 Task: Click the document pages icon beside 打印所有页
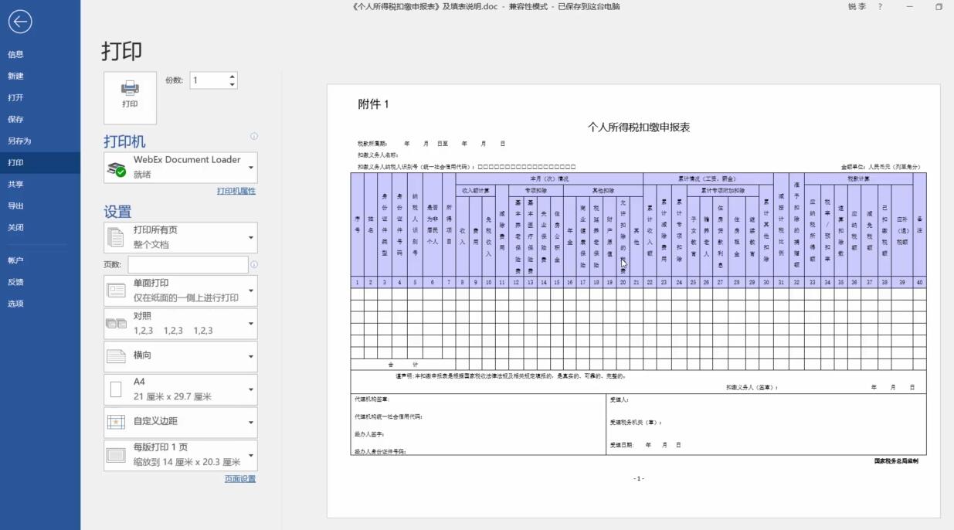116,237
